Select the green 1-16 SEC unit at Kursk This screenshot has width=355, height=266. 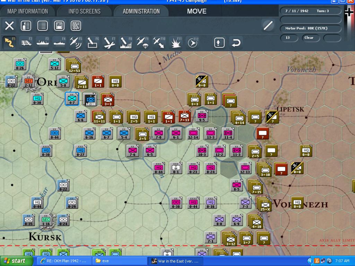46,220
